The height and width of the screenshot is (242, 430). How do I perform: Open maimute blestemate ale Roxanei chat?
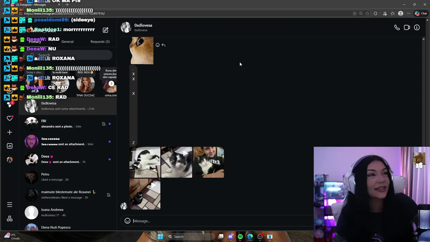click(x=68, y=195)
